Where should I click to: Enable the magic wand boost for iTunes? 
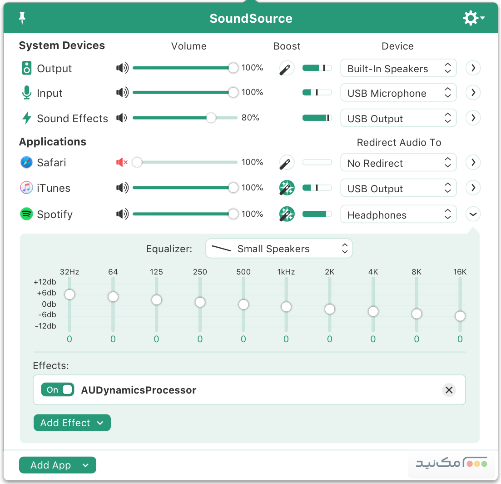click(287, 188)
